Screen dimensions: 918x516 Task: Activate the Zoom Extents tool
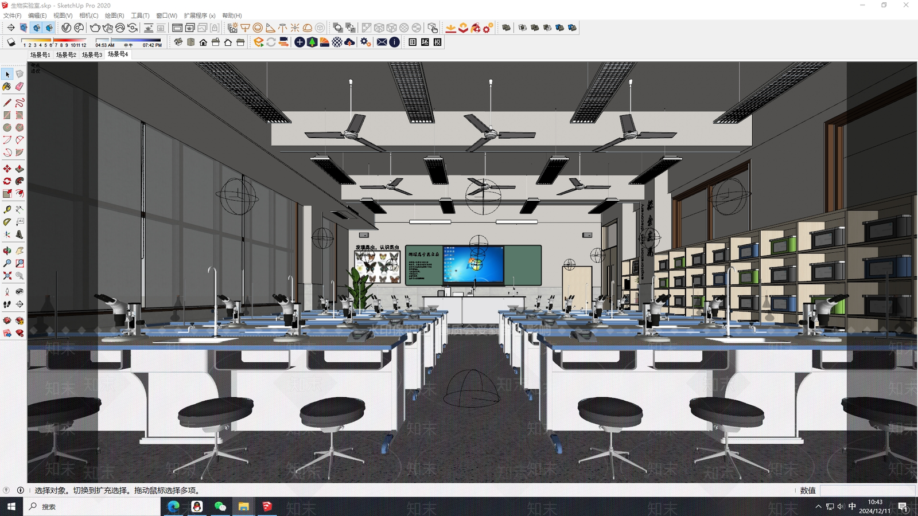7,276
